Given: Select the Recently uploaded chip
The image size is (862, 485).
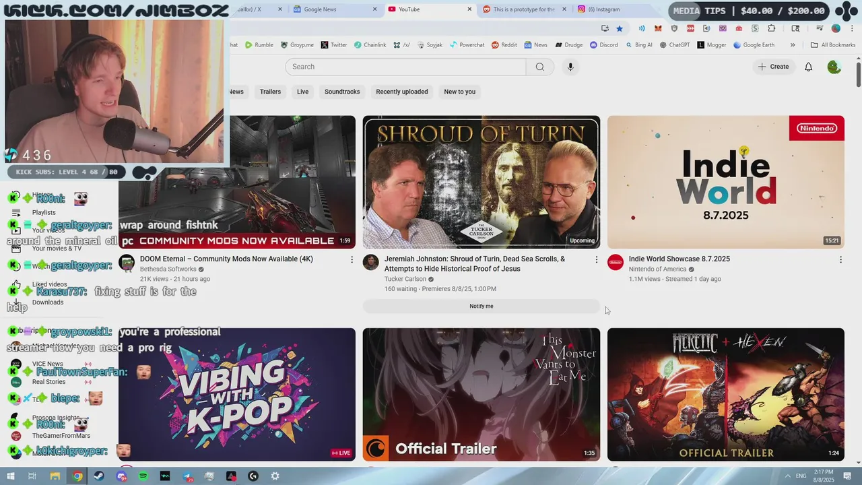Looking at the screenshot, I should (402, 92).
